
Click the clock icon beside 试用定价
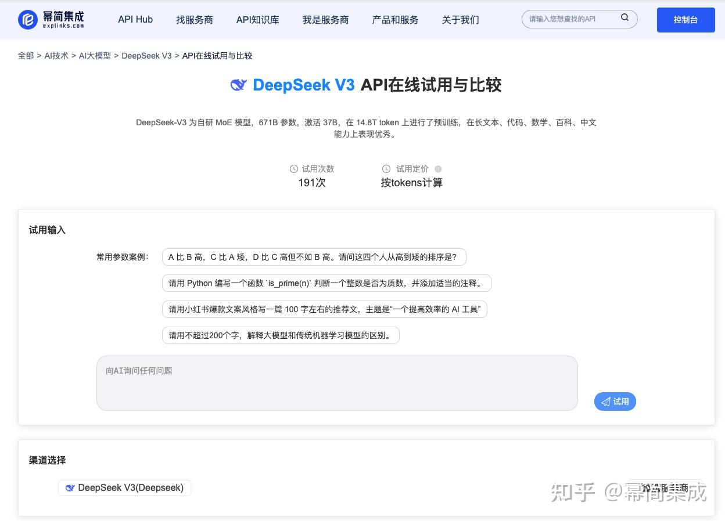pos(386,168)
